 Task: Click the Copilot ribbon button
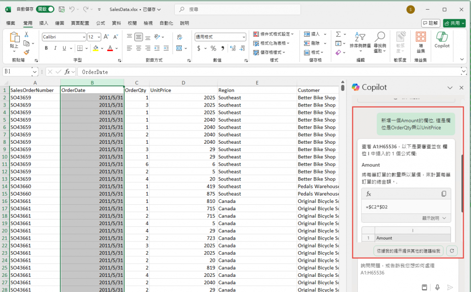coord(442,40)
